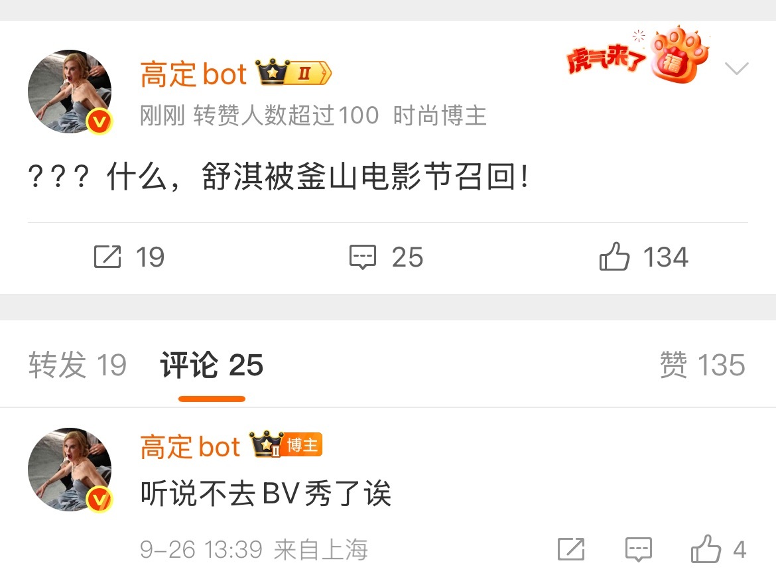Viewport: 776px width, 579px height.
Task: Expand the post options chevron at top right
Action: click(x=736, y=68)
